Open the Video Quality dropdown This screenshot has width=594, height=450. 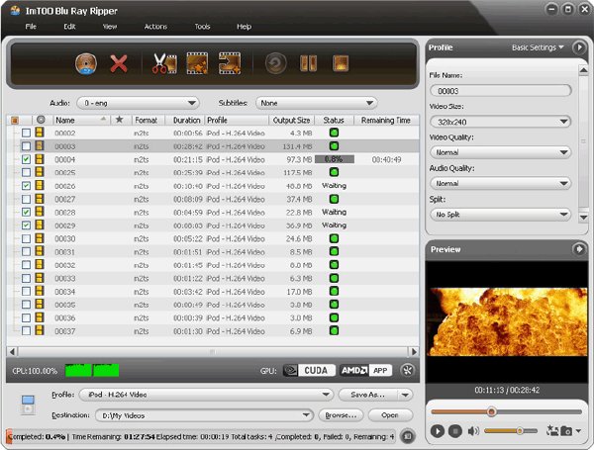500,152
